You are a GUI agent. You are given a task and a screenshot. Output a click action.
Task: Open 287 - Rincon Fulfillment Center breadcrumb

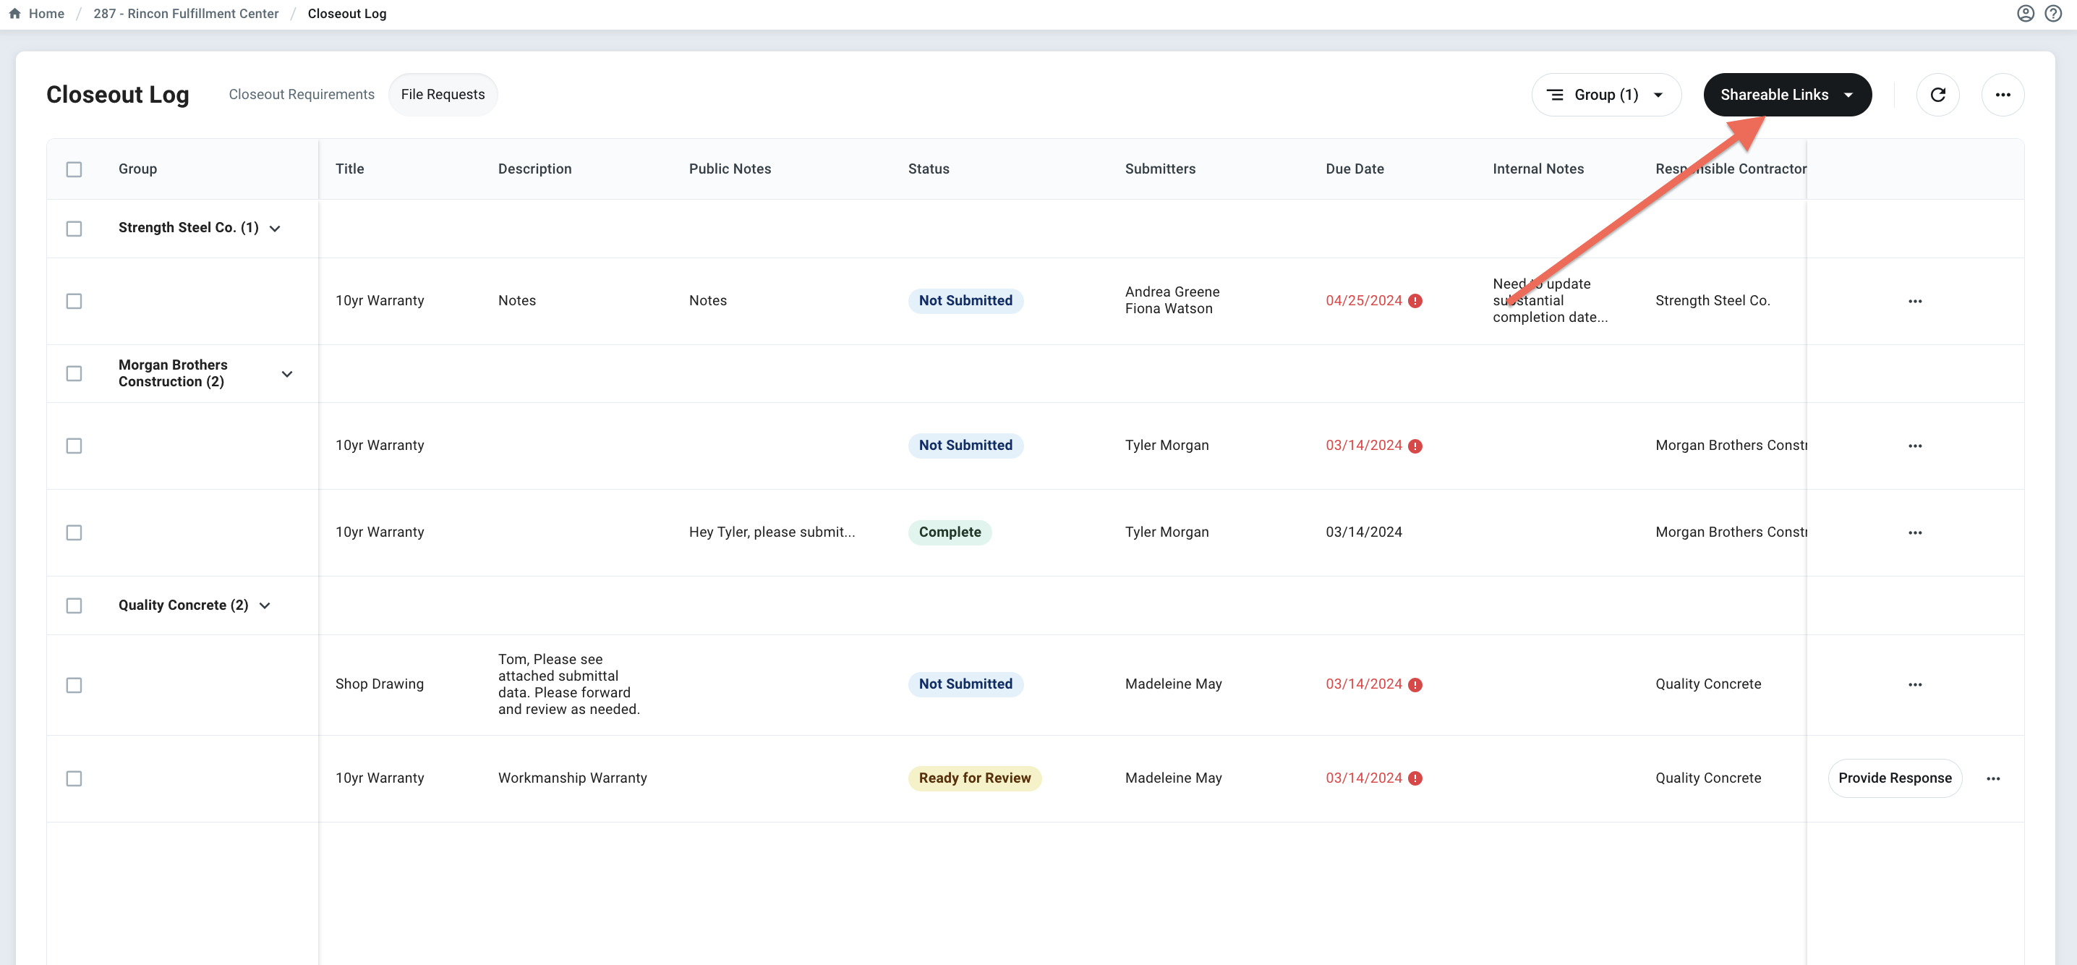pos(185,14)
